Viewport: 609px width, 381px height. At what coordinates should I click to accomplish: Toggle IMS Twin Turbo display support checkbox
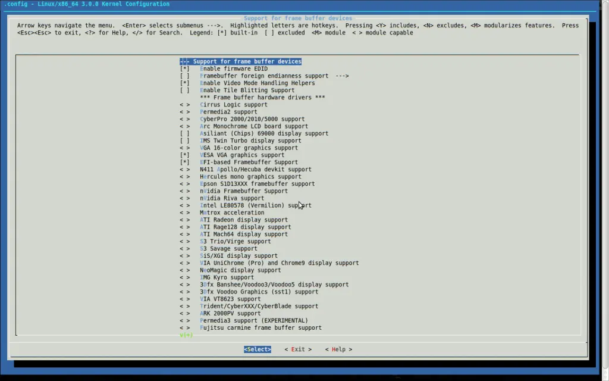coord(184,140)
